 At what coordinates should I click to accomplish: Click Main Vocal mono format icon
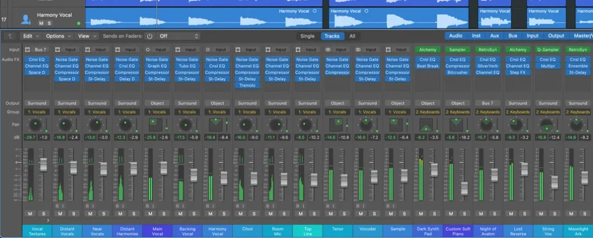coord(148,50)
